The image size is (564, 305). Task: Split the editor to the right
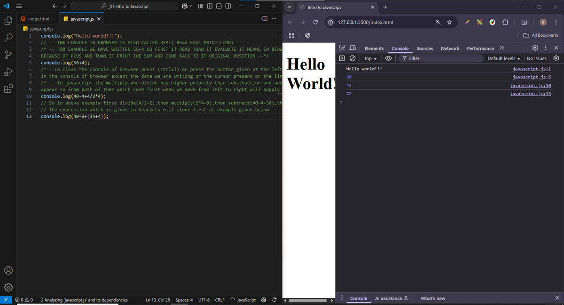(265, 19)
